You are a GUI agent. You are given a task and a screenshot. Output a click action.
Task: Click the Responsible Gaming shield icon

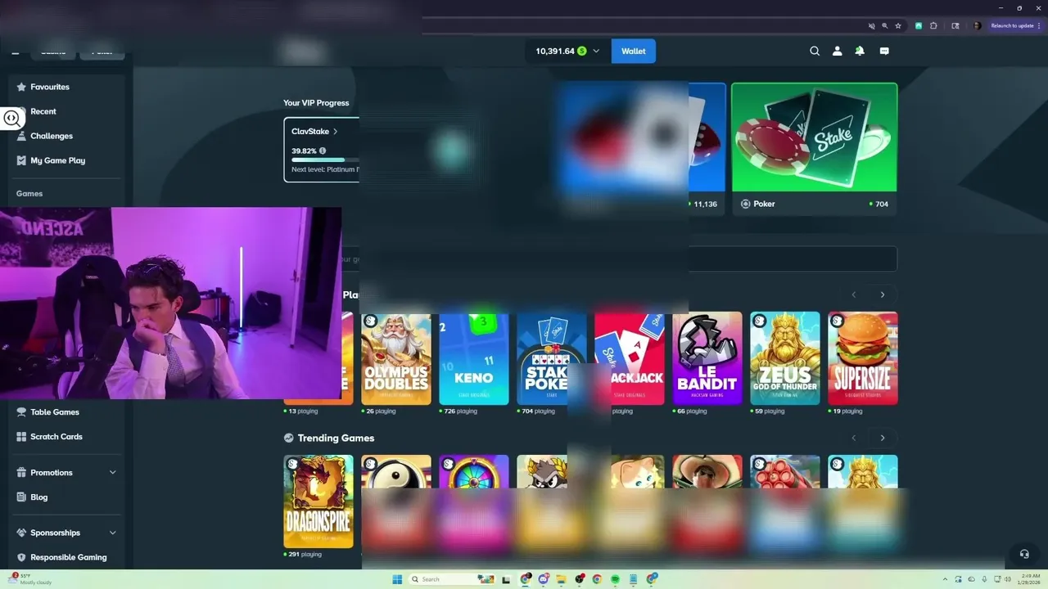[22, 557]
